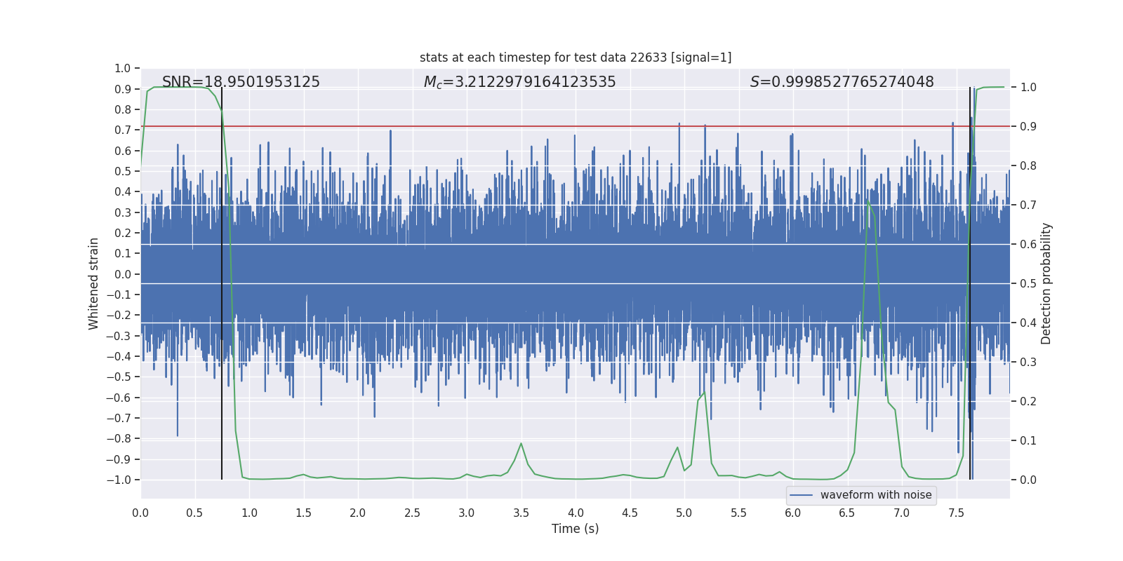Click Detection probability tick label 0.7
1123x561 pixels.
tap(1028, 205)
